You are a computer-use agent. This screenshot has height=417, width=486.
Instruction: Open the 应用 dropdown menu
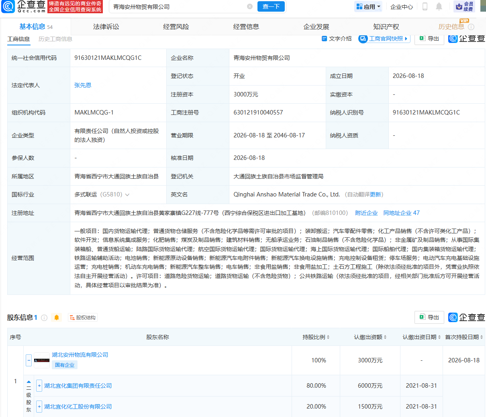pyautogui.click(x=368, y=6)
